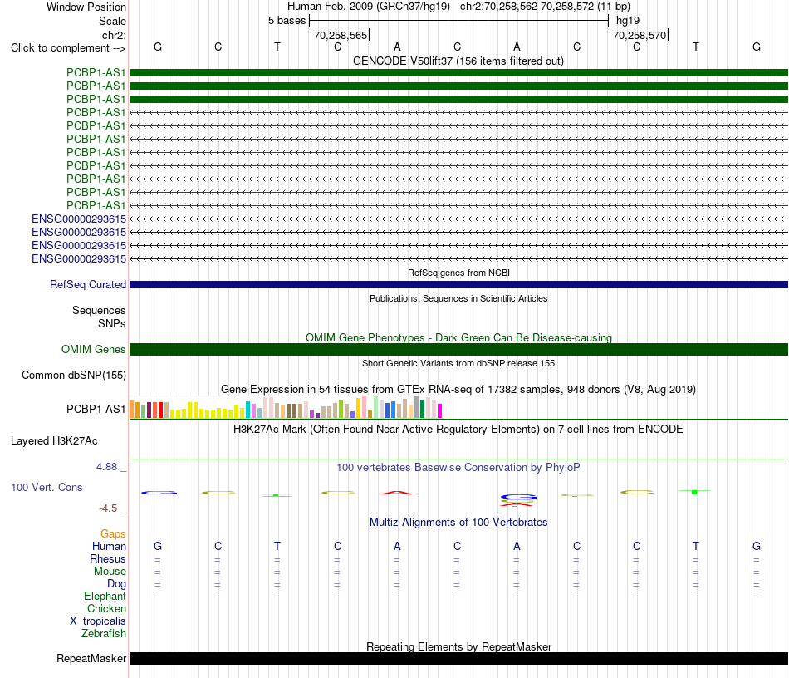Click the orange first bar in GTEx chart

tap(132, 410)
